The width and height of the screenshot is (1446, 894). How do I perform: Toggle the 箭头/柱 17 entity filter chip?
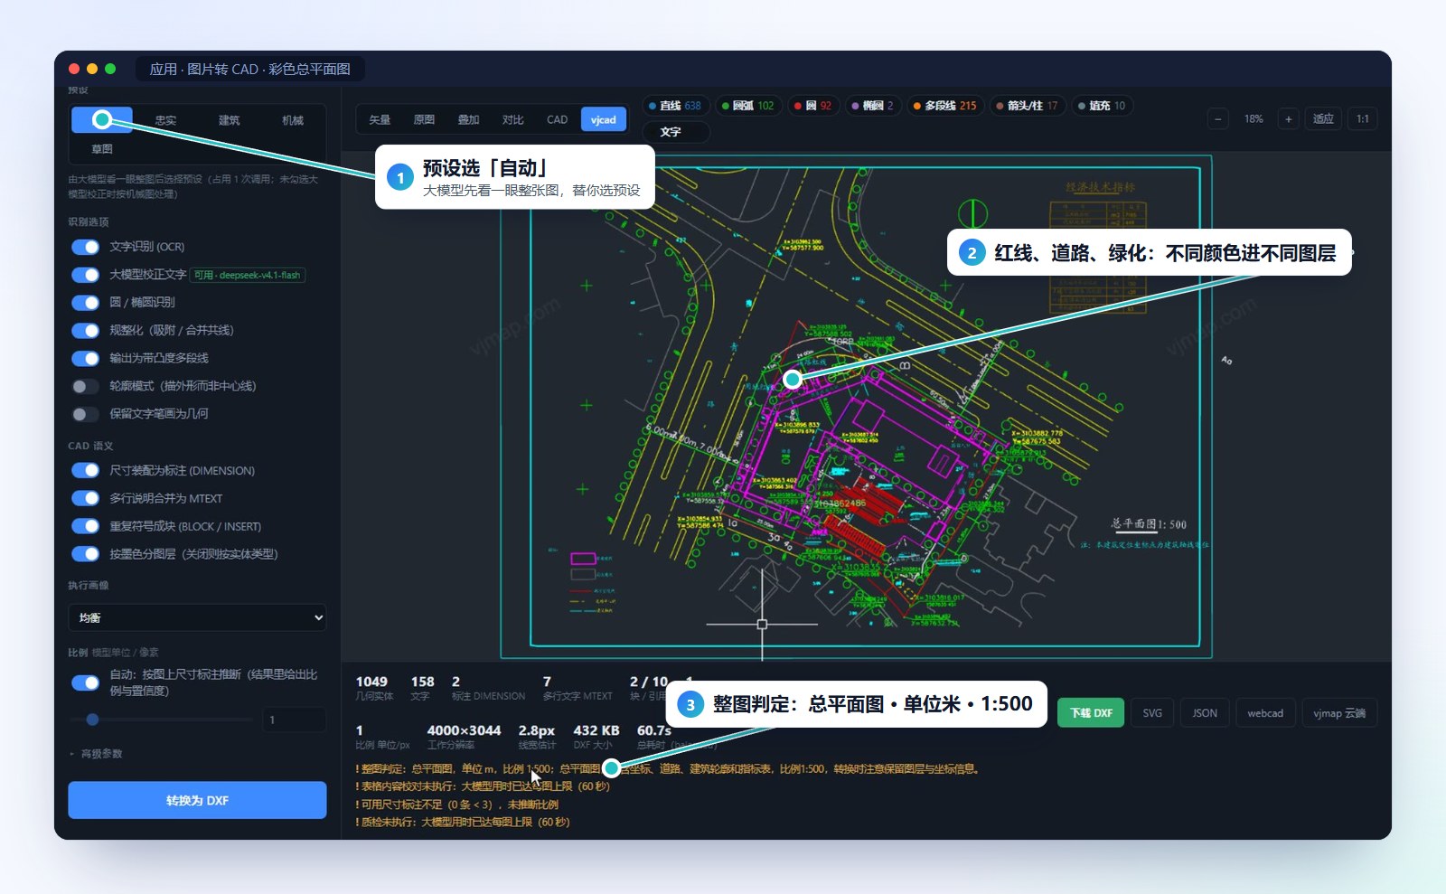[x=1028, y=106]
